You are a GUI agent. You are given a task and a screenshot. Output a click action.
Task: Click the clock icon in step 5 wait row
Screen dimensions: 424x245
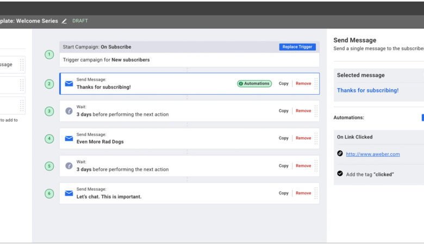(69, 166)
